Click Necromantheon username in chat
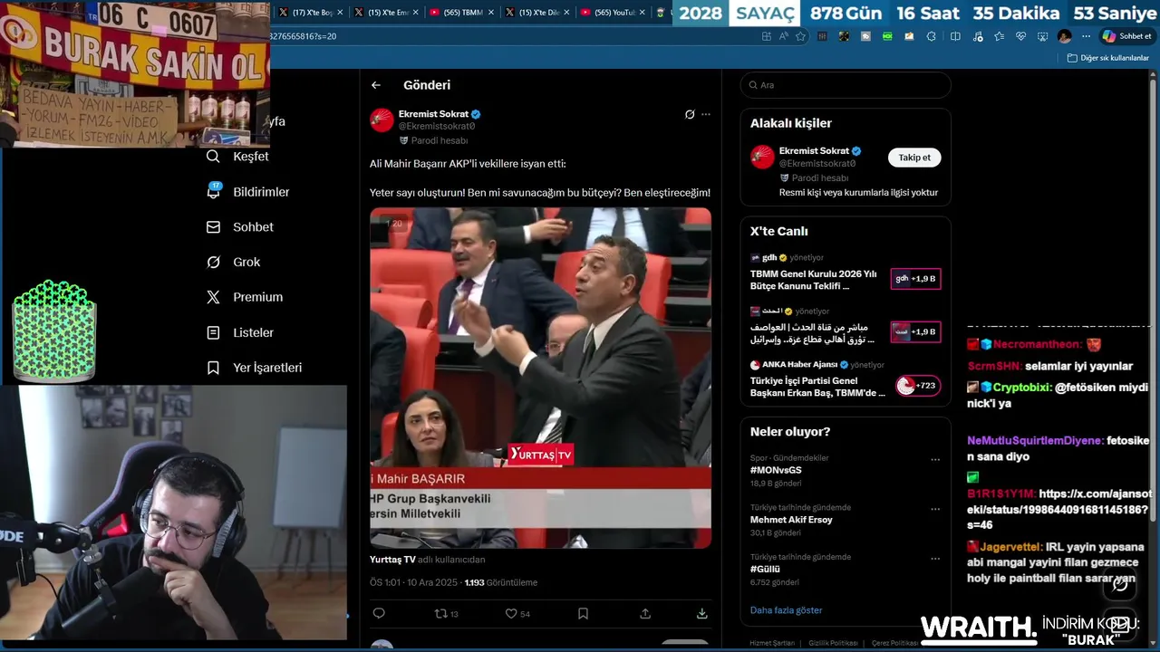 tap(1038, 344)
